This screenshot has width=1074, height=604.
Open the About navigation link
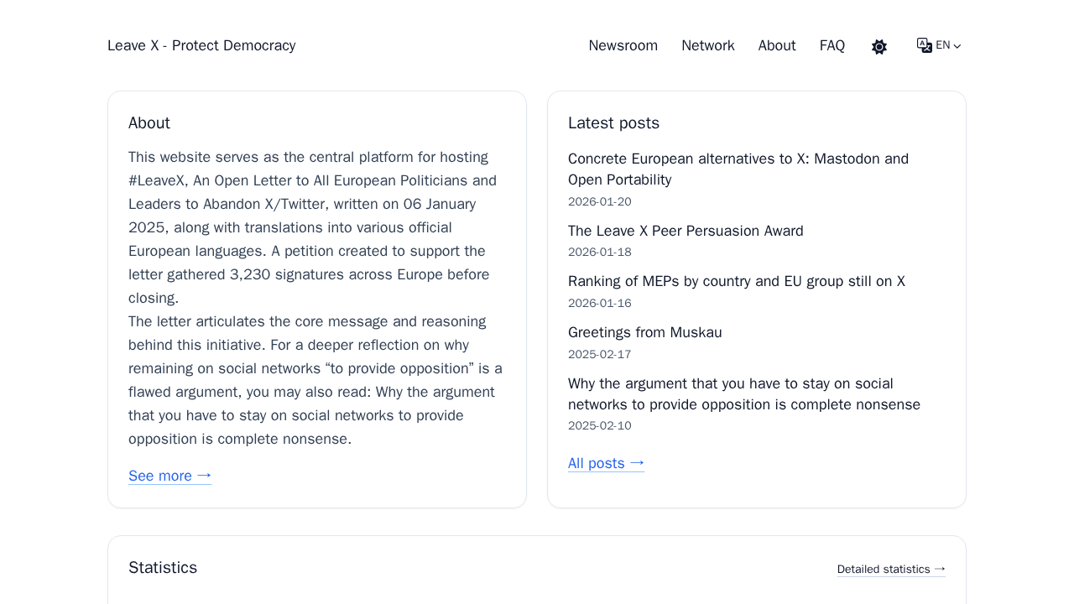pos(777,45)
